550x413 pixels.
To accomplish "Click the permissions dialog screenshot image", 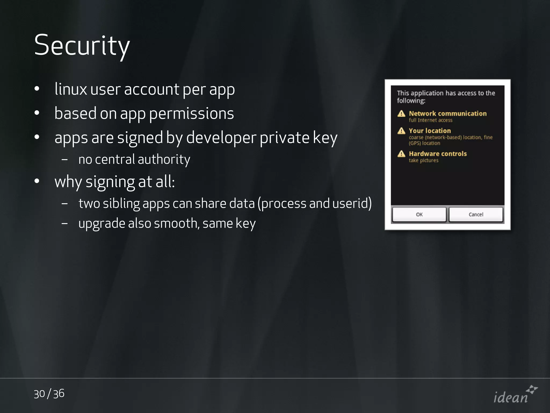I will pos(448,155).
